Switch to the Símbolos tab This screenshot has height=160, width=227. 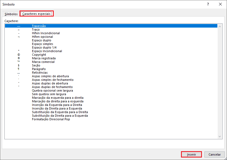tap(11, 14)
